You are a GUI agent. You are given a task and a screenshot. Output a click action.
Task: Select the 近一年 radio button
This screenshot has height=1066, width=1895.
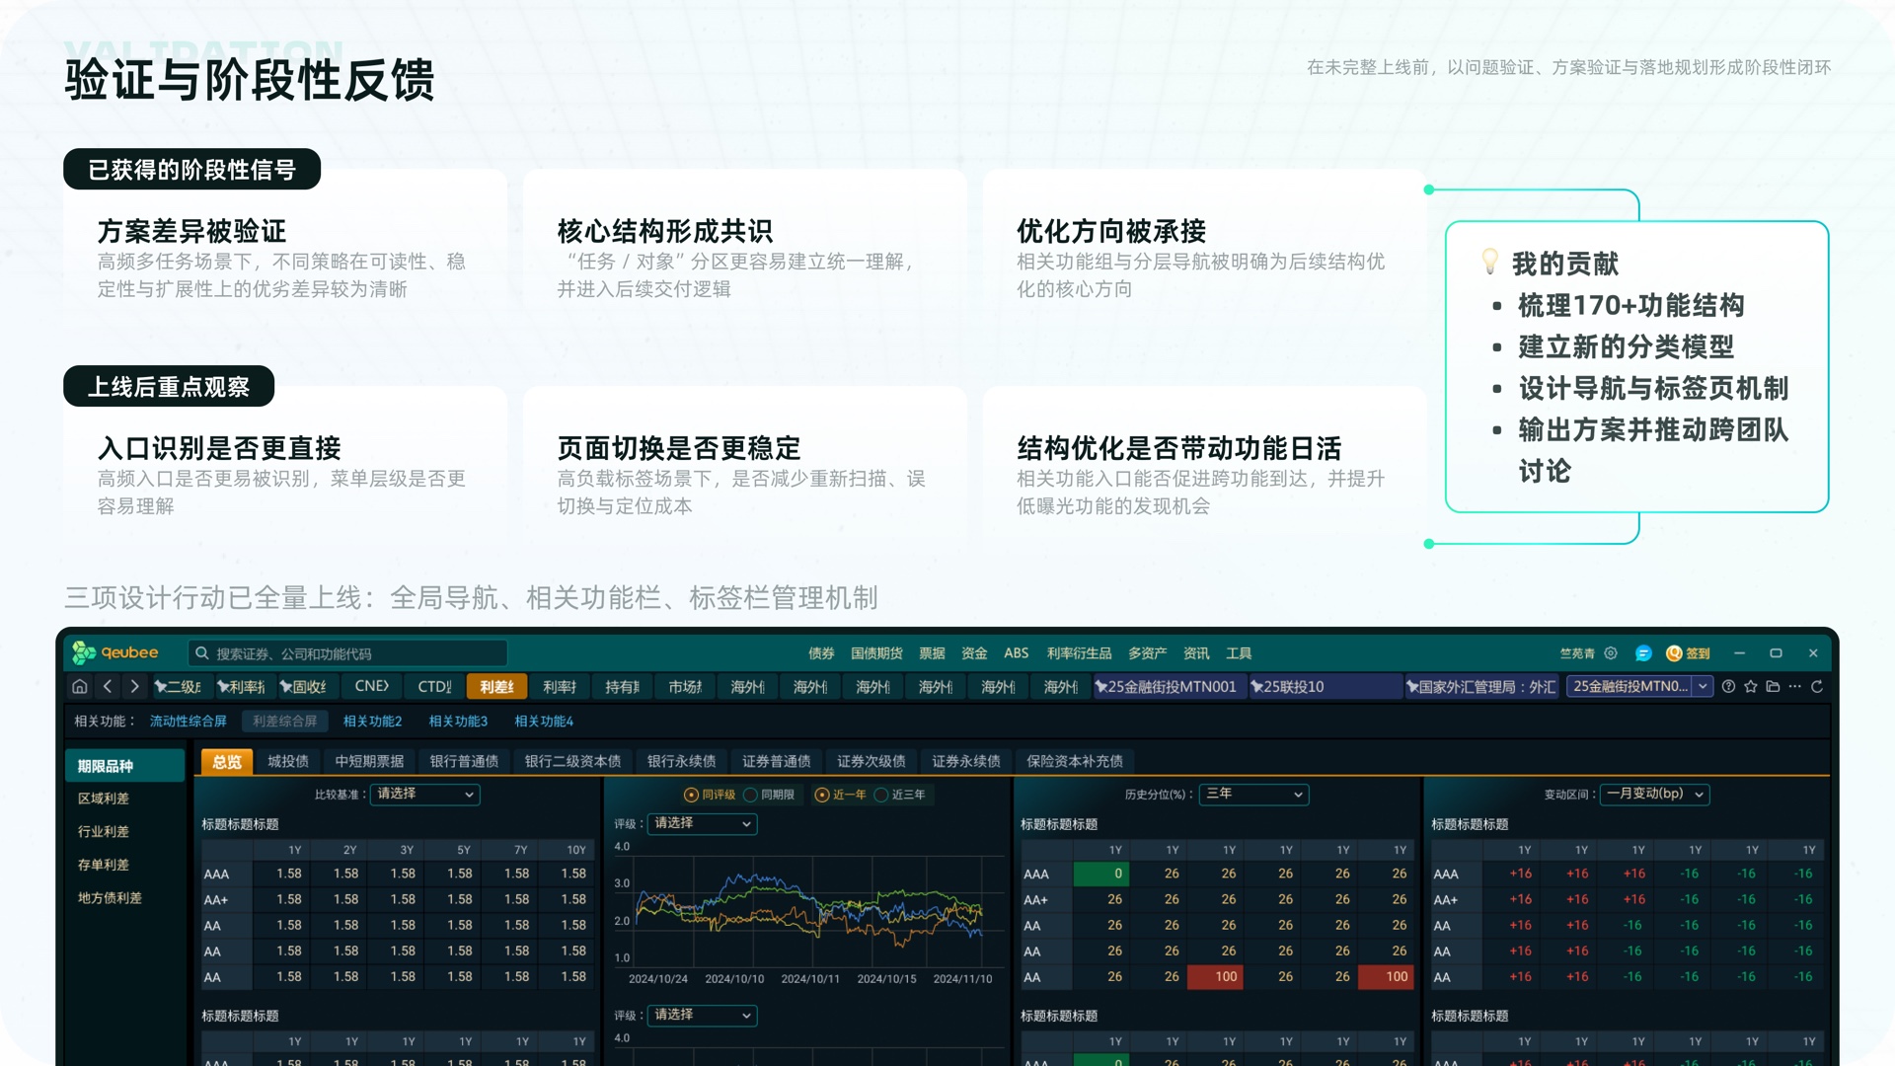point(822,795)
